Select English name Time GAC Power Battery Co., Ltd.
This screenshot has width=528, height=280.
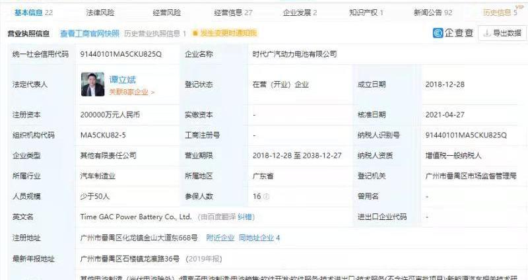tap(136, 217)
